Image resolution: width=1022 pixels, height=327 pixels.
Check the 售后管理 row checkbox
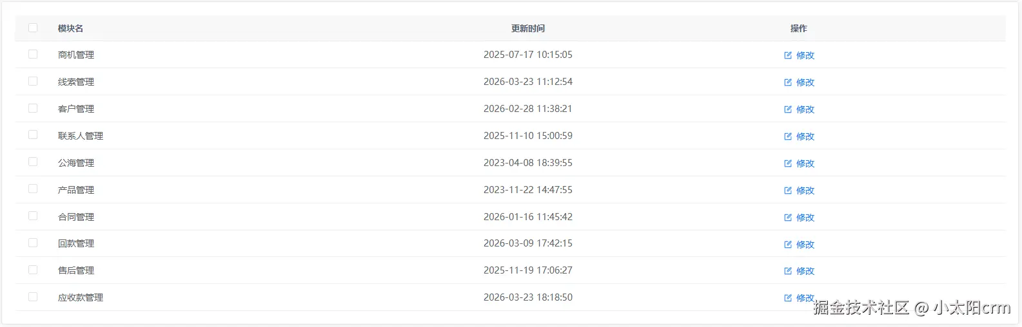[33, 270]
